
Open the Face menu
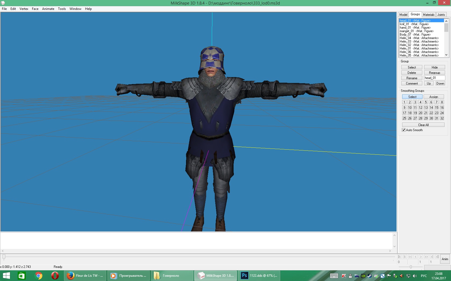[x=35, y=9]
